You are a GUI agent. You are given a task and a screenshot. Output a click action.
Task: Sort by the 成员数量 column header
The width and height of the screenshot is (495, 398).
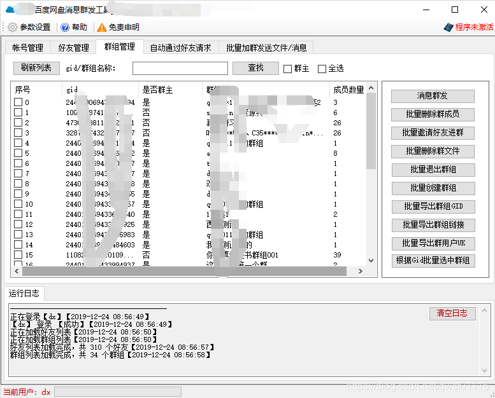tap(348, 90)
